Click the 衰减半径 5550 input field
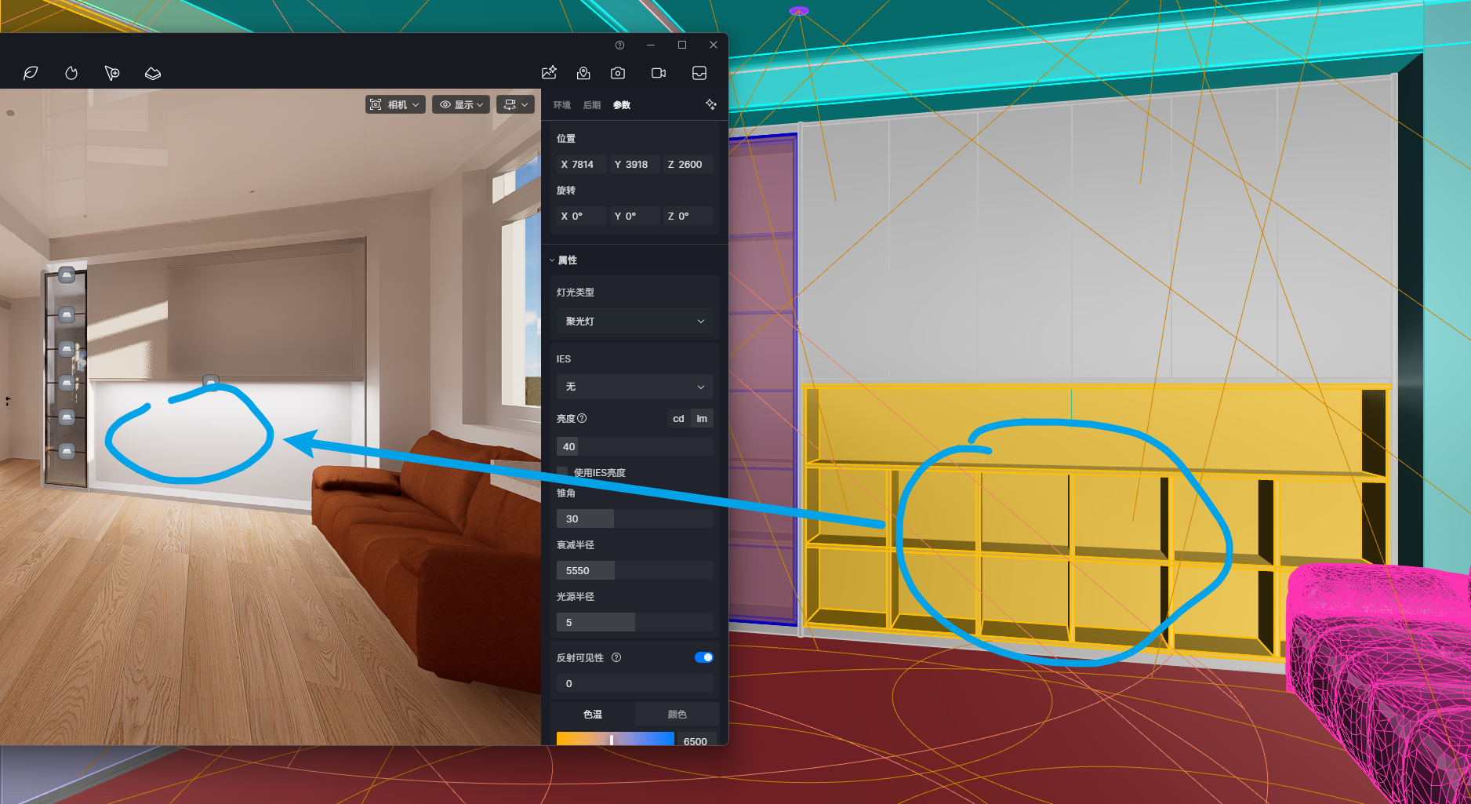 coord(634,570)
